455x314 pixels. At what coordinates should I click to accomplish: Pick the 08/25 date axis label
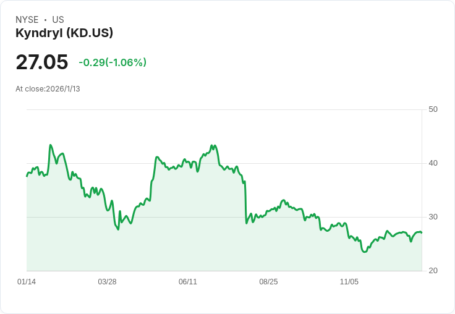268,282
